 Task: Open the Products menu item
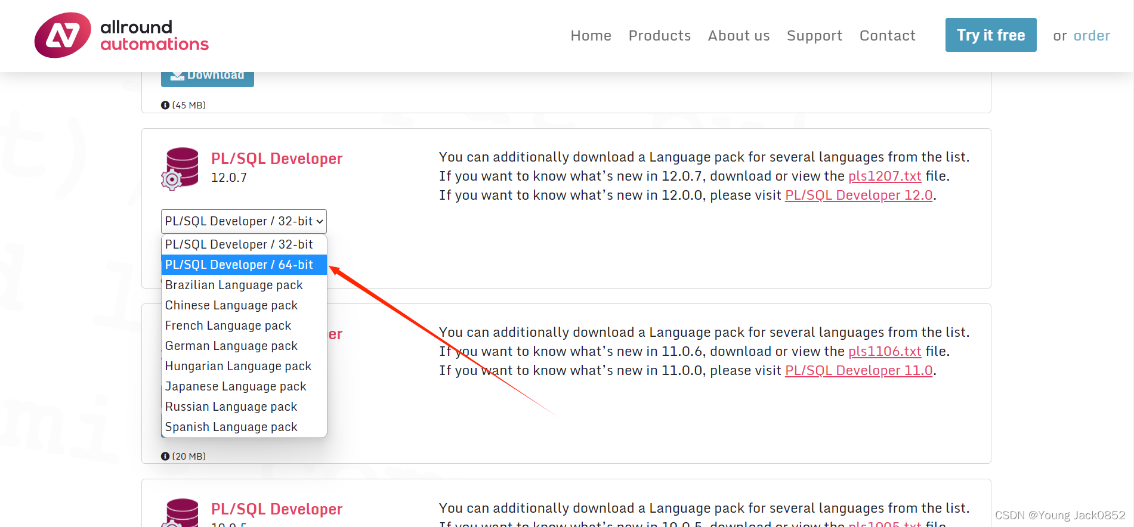pos(659,36)
